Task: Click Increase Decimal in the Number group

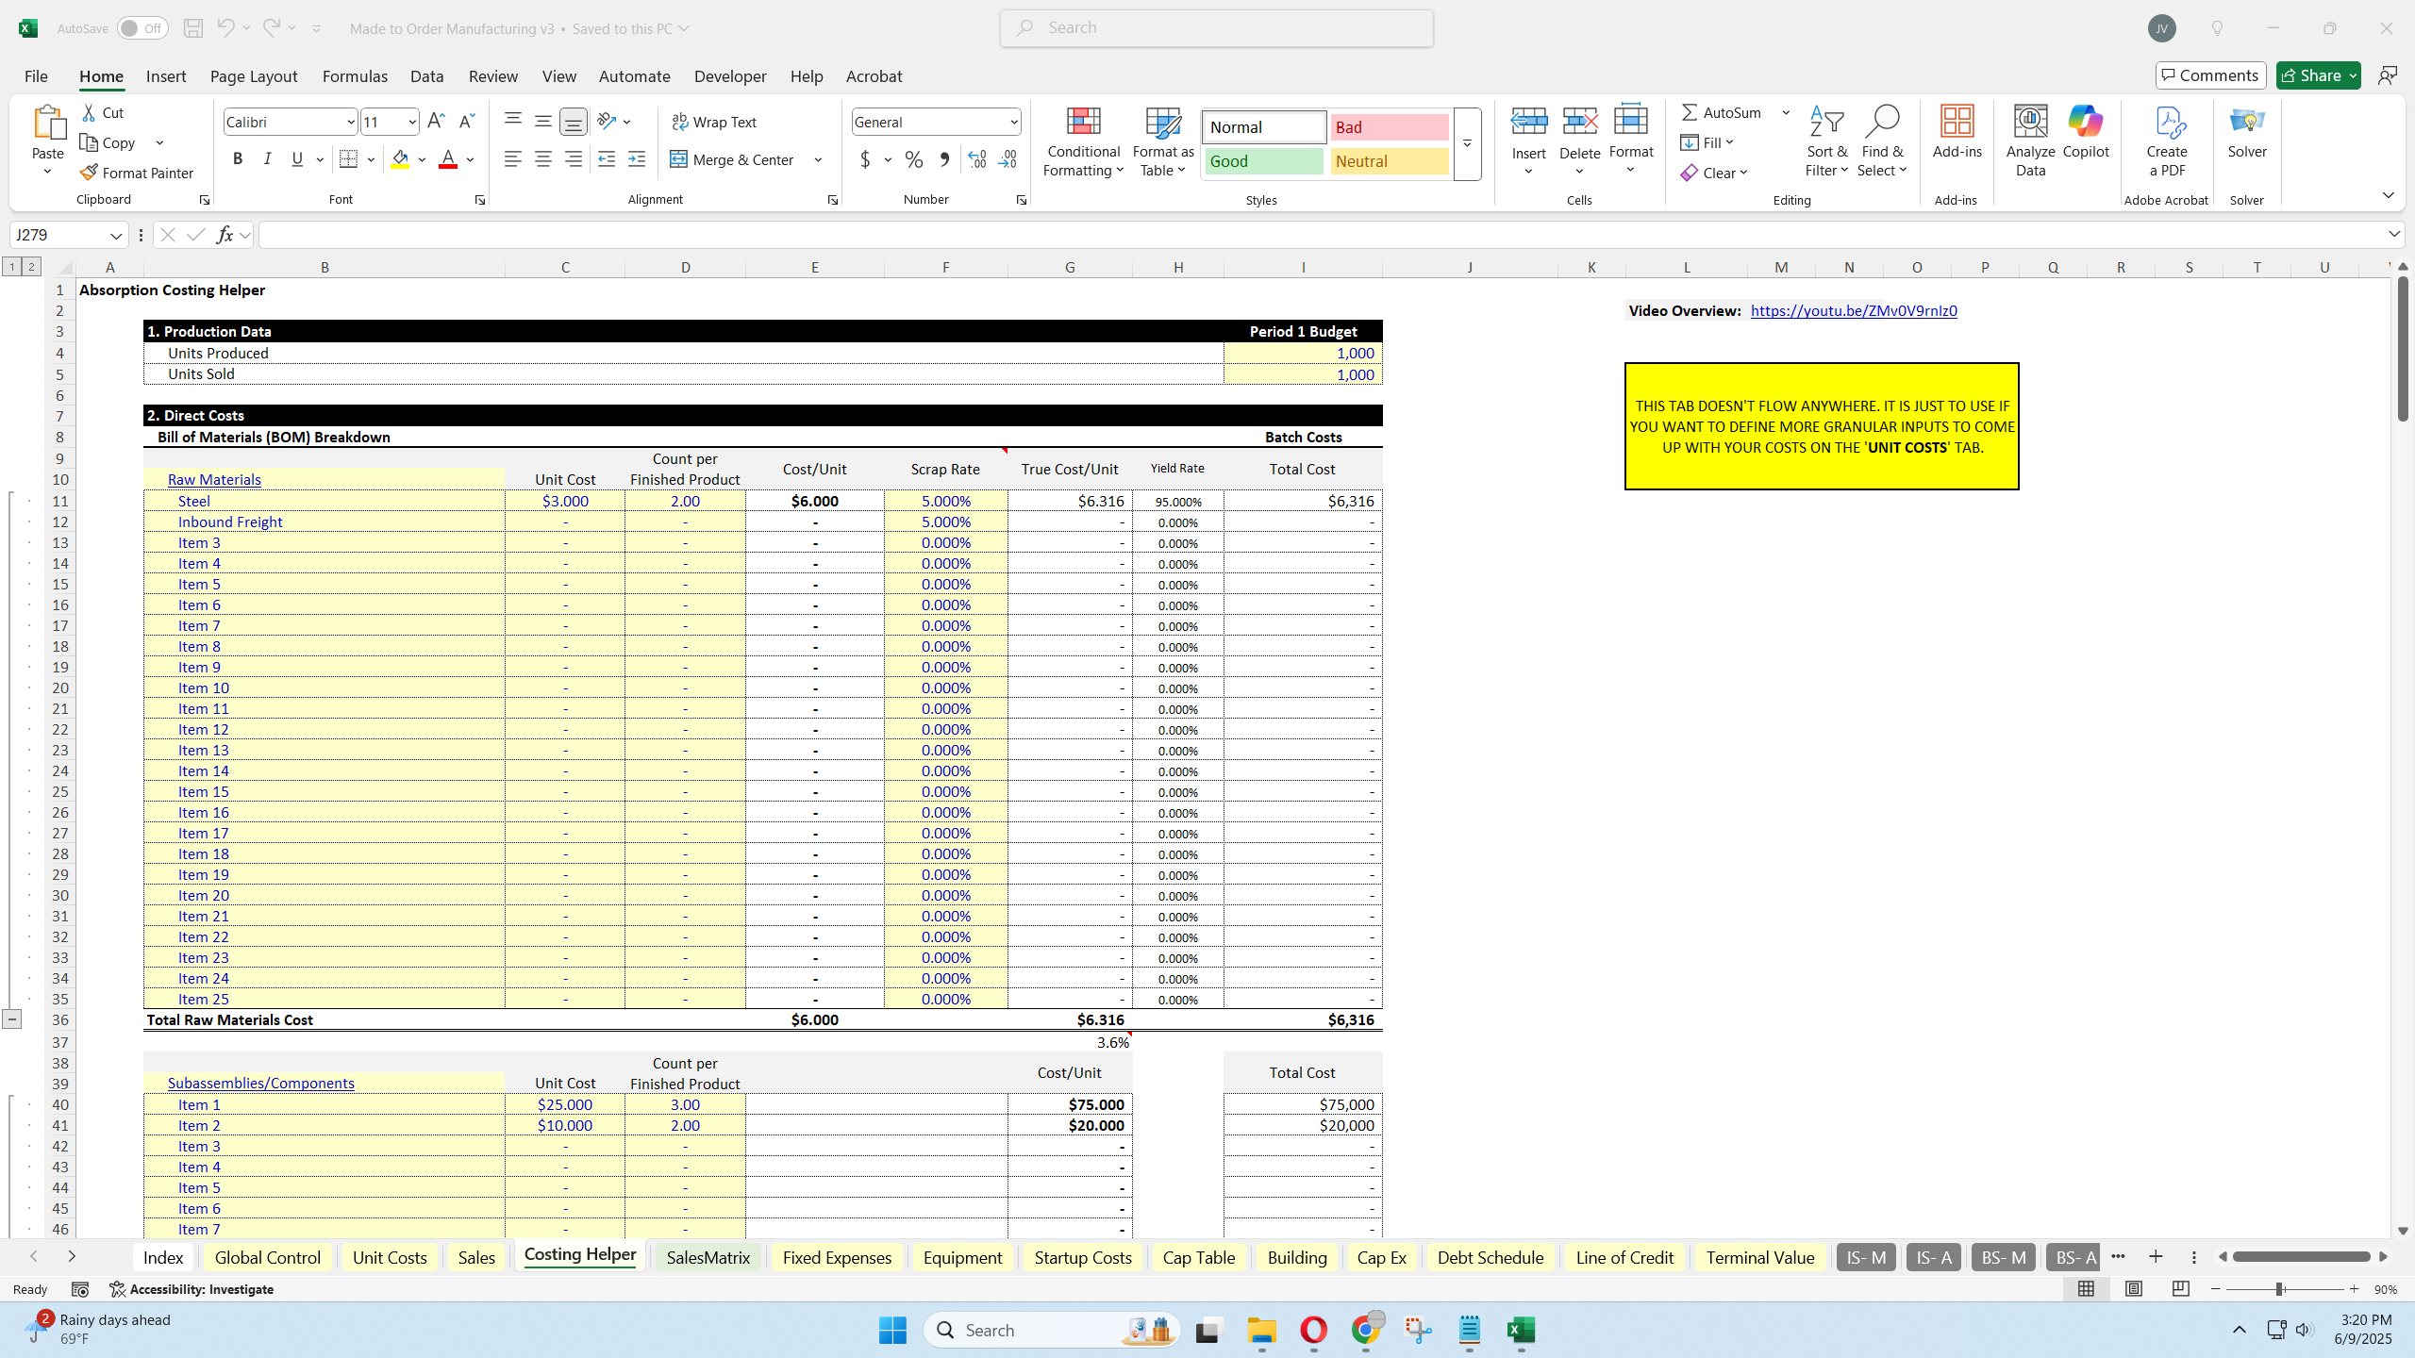Action: click(x=976, y=159)
